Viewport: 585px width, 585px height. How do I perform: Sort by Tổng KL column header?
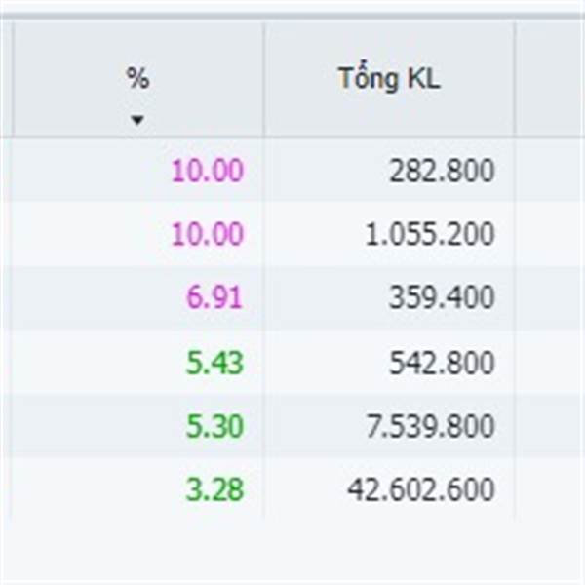point(389,78)
